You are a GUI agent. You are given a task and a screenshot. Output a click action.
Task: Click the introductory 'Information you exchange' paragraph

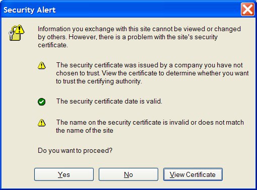point(139,37)
